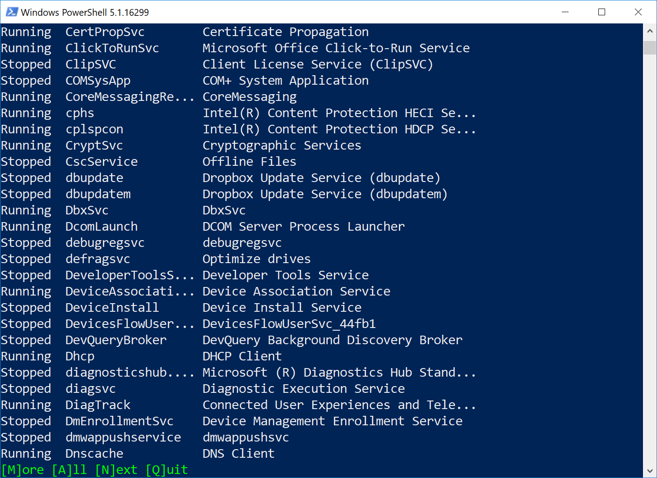The width and height of the screenshot is (657, 478).
Task: Click the [Q]uit pager option
Action: (167, 469)
